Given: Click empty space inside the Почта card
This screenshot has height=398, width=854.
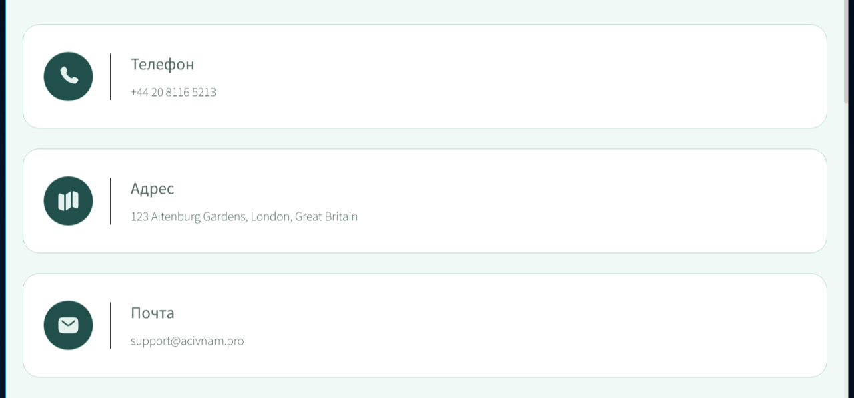Looking at the screenshot, I should coord(534,325).
